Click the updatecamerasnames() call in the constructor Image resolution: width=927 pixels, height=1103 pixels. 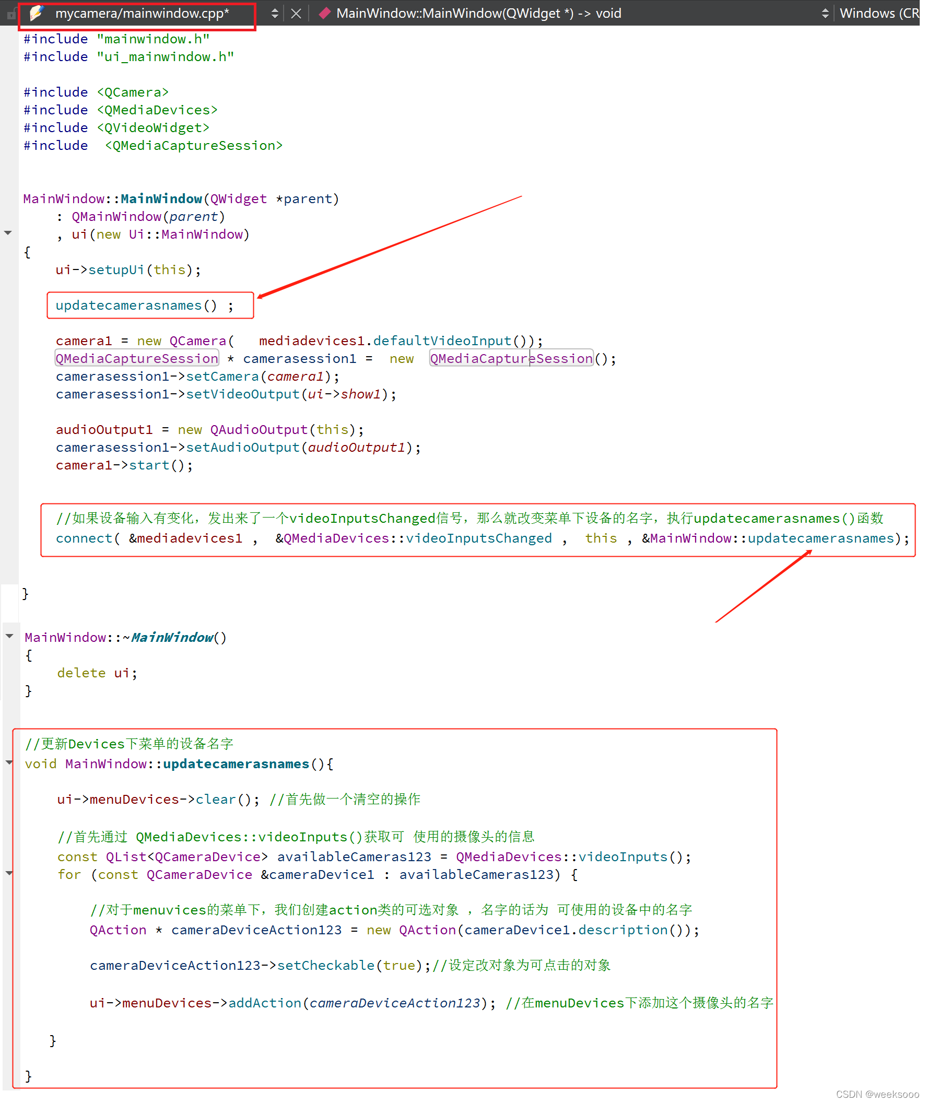click(x=145, y=306)
